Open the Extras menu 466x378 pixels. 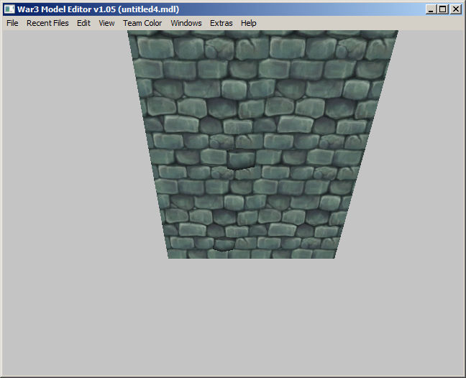pyautogui.click(x=221, y=23)
